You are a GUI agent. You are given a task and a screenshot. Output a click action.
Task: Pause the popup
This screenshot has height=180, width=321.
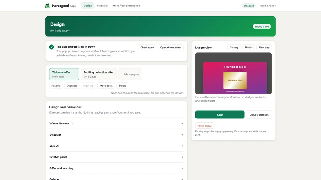[x=205, y=126]
